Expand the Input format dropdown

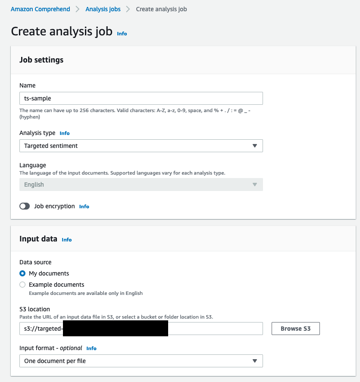141,361
